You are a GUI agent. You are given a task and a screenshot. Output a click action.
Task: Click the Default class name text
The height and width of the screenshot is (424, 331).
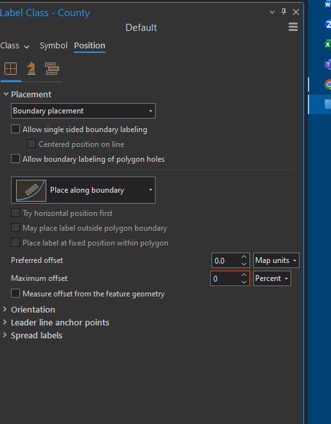click(x=141, y=28)
